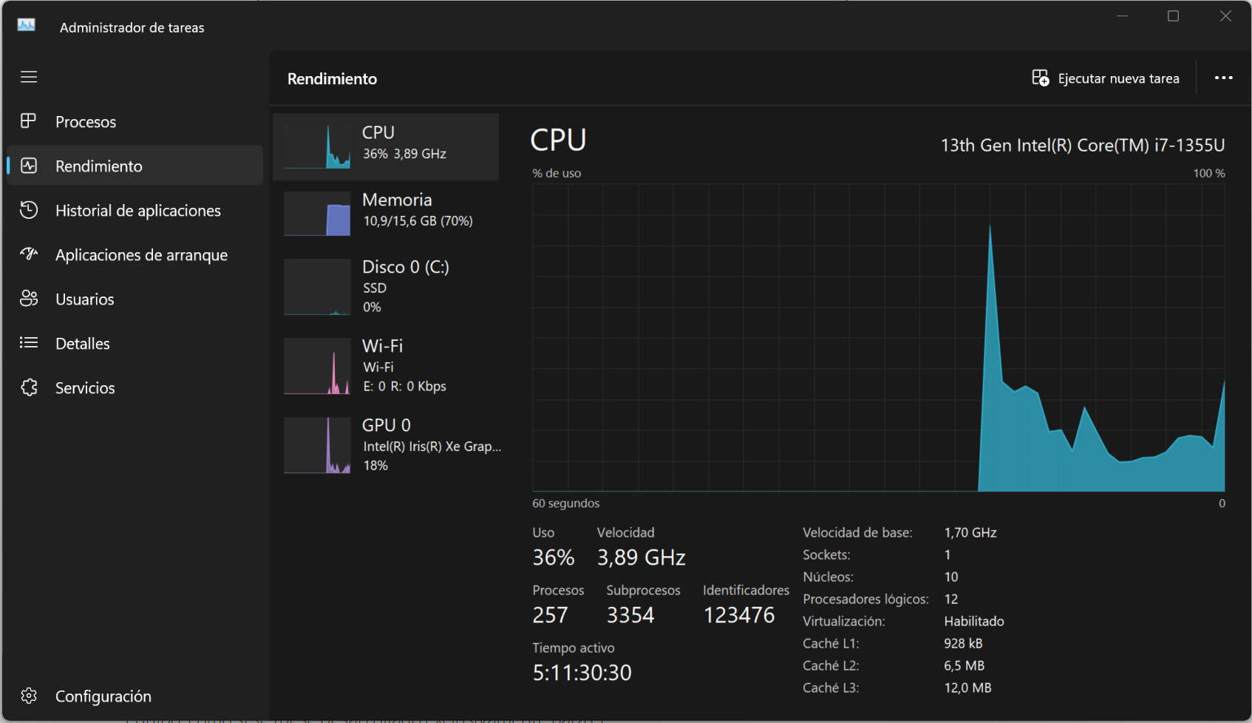Select the GPU 0 performance item

pos(386,445)
